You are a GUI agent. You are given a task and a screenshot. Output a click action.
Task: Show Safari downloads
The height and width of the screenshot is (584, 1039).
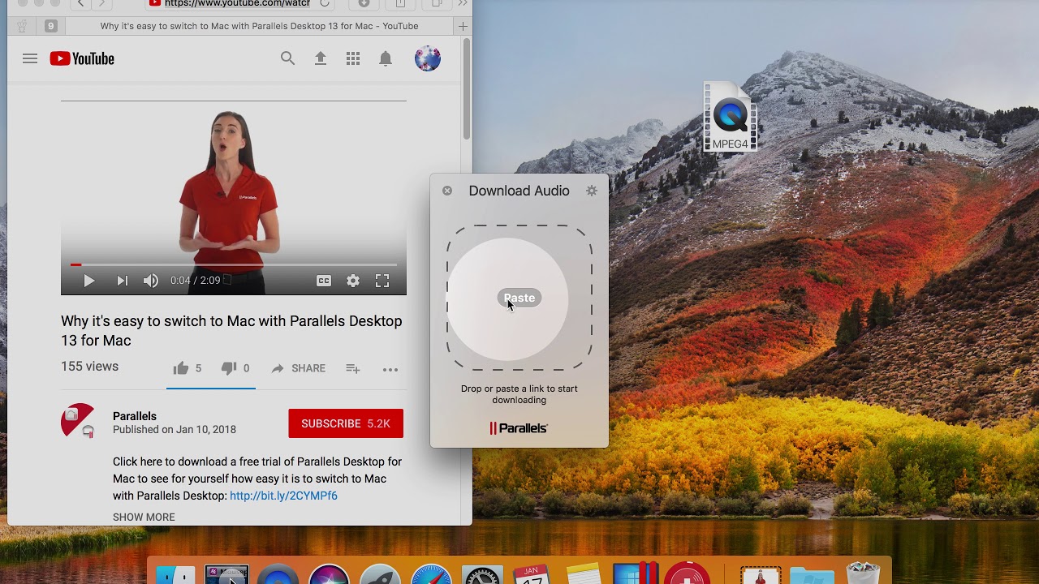364,4
